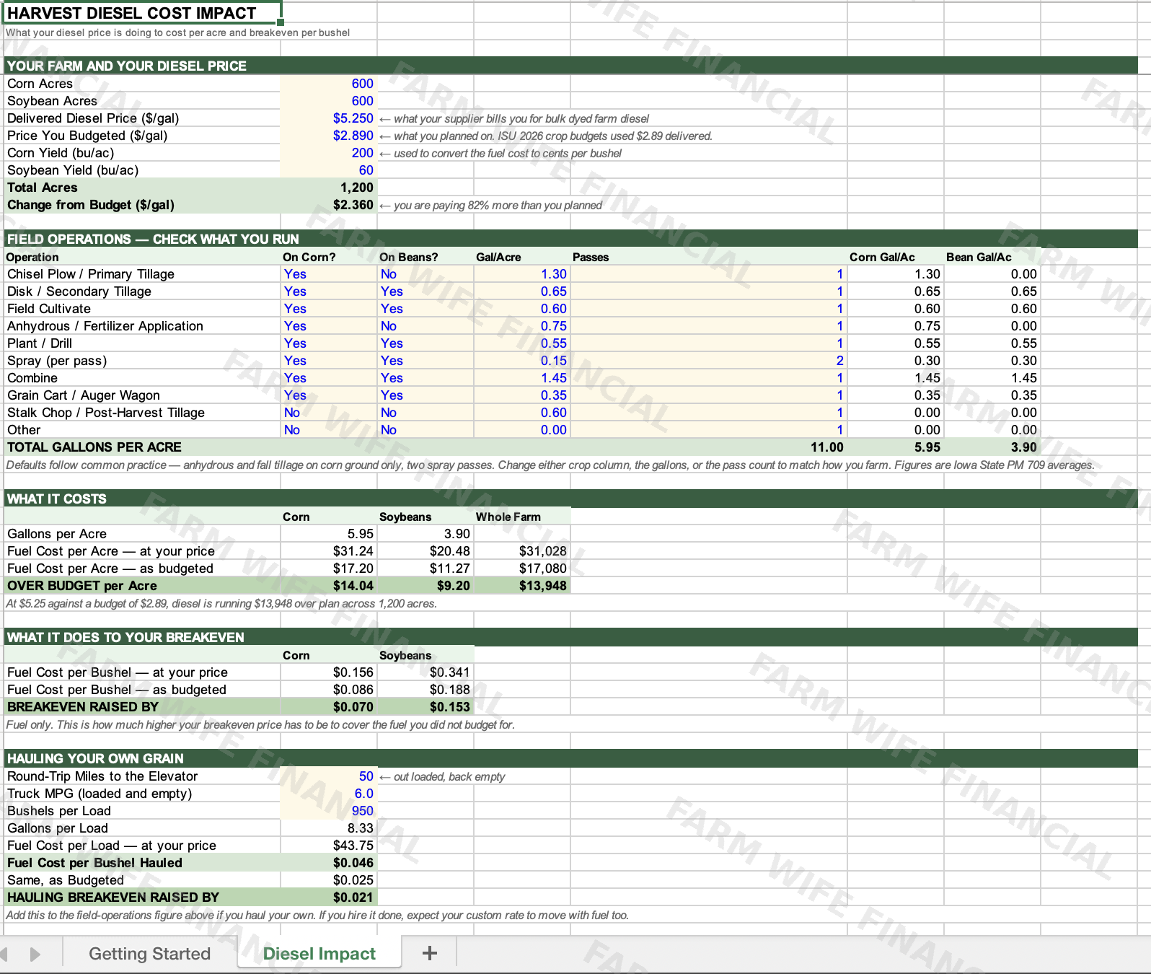
Task: Select the WHAT IT COSTS section header
Action: (571, 499)
